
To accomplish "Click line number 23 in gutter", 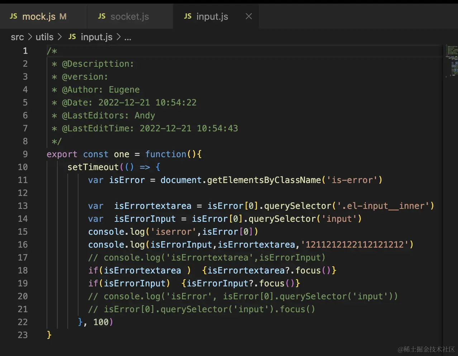I will tap(23, 335).
